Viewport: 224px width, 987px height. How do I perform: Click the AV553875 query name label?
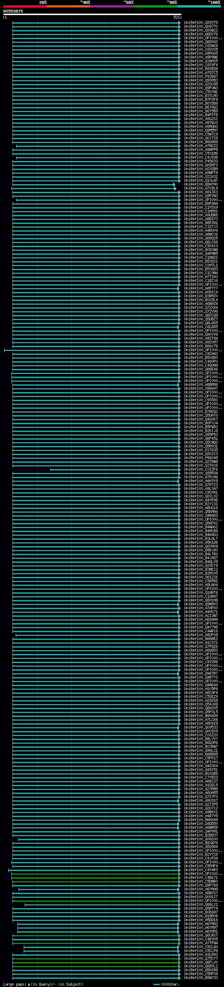pos(13,11)
